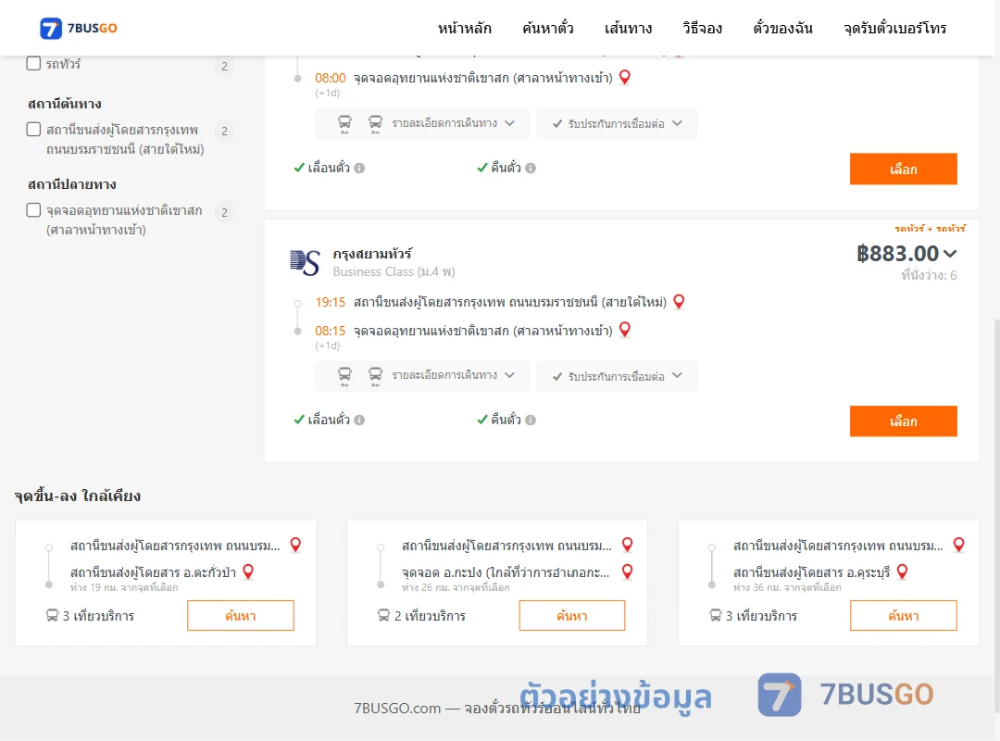The width and height of the screenshot is (1000, 741).
Task: Click bus icon beside 2 เที่ยวบริการ
Action: 383,615
